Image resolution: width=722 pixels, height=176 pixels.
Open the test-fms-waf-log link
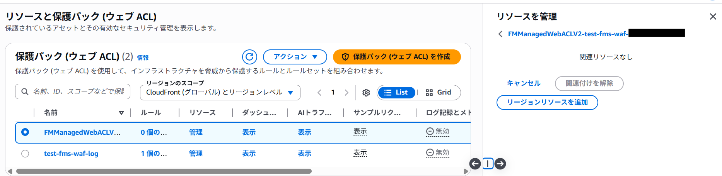coord(71,154)
